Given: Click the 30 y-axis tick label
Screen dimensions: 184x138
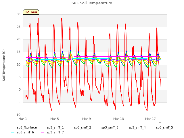Looking at the screenshot, I should (x=18, y=14).
